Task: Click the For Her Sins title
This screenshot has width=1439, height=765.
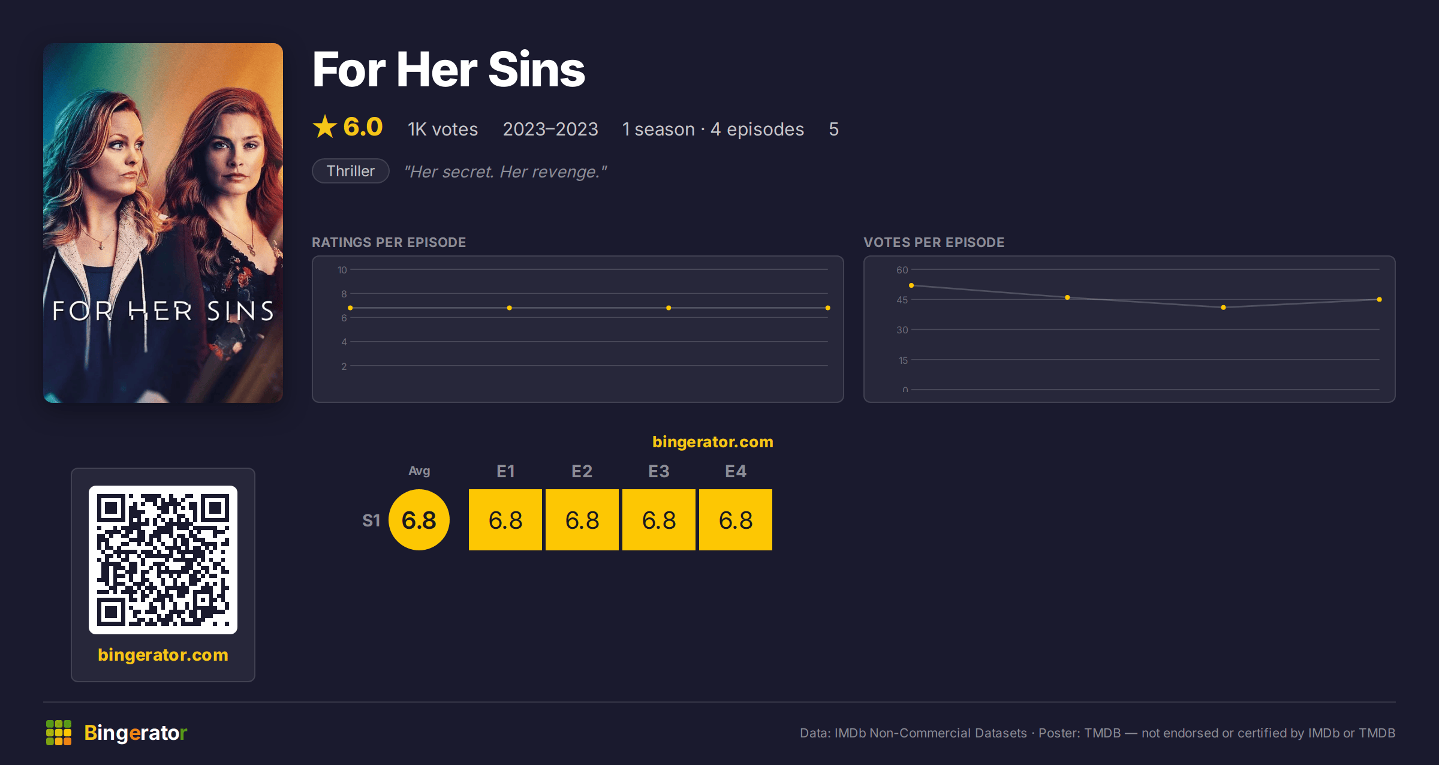Action: click(448, 70)
